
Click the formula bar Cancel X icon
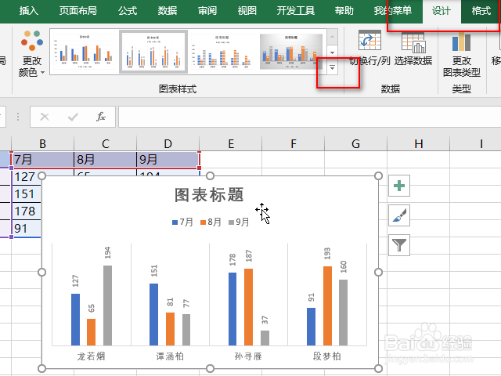coord(45,117)
